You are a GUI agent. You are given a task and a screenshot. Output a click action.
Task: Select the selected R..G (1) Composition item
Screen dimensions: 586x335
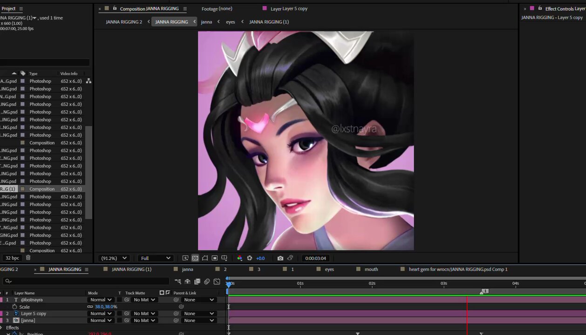click(41, 189)
